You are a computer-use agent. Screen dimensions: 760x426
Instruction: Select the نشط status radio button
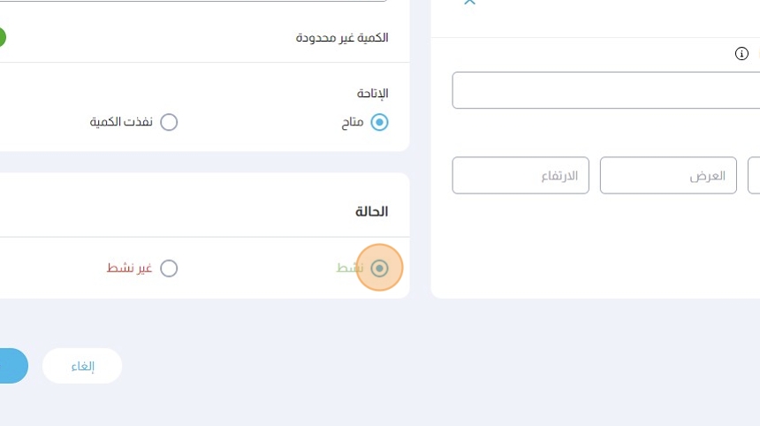[379, 268]
